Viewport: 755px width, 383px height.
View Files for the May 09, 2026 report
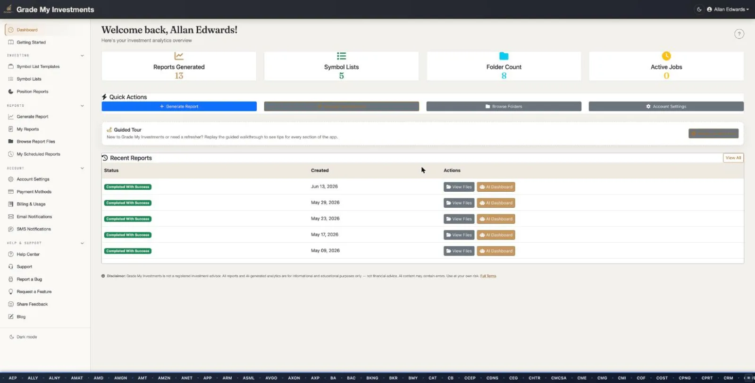pyautogui.click(x=459, y=251)
